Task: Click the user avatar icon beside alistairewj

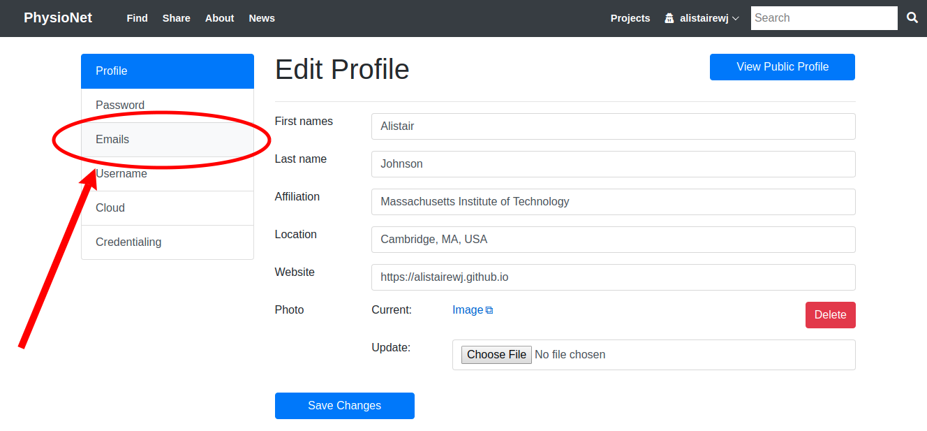Action: [x=669, y=18]
